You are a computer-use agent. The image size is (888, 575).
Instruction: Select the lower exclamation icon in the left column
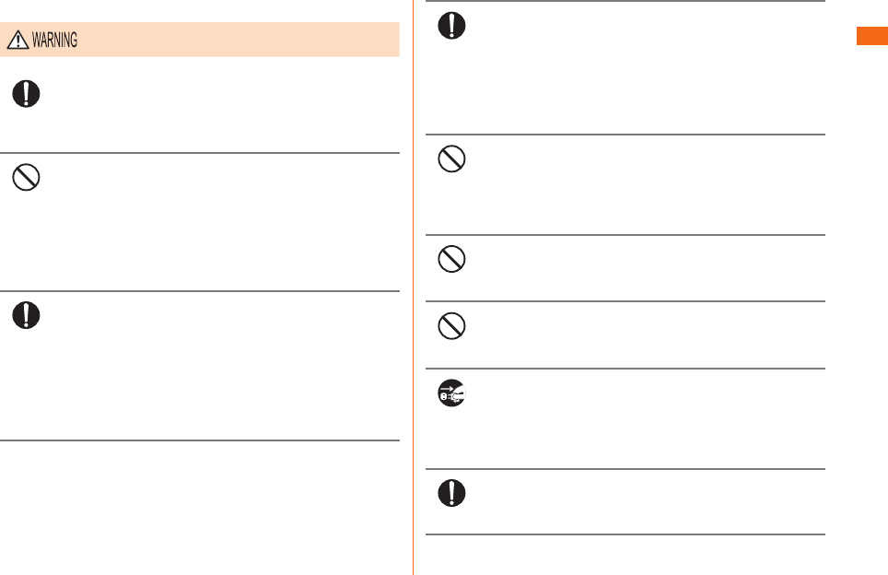point(26,315)
